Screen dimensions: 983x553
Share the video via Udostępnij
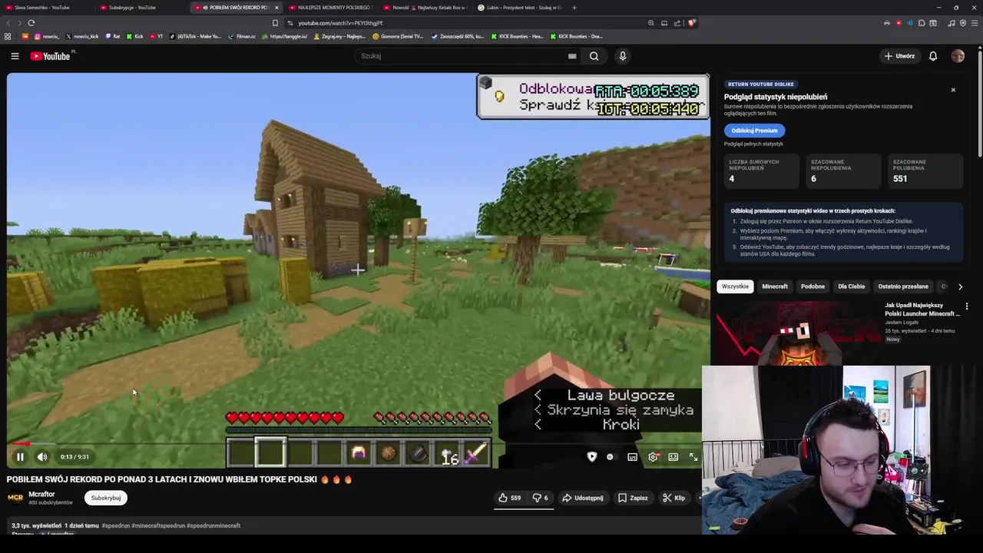coord(582,498)
